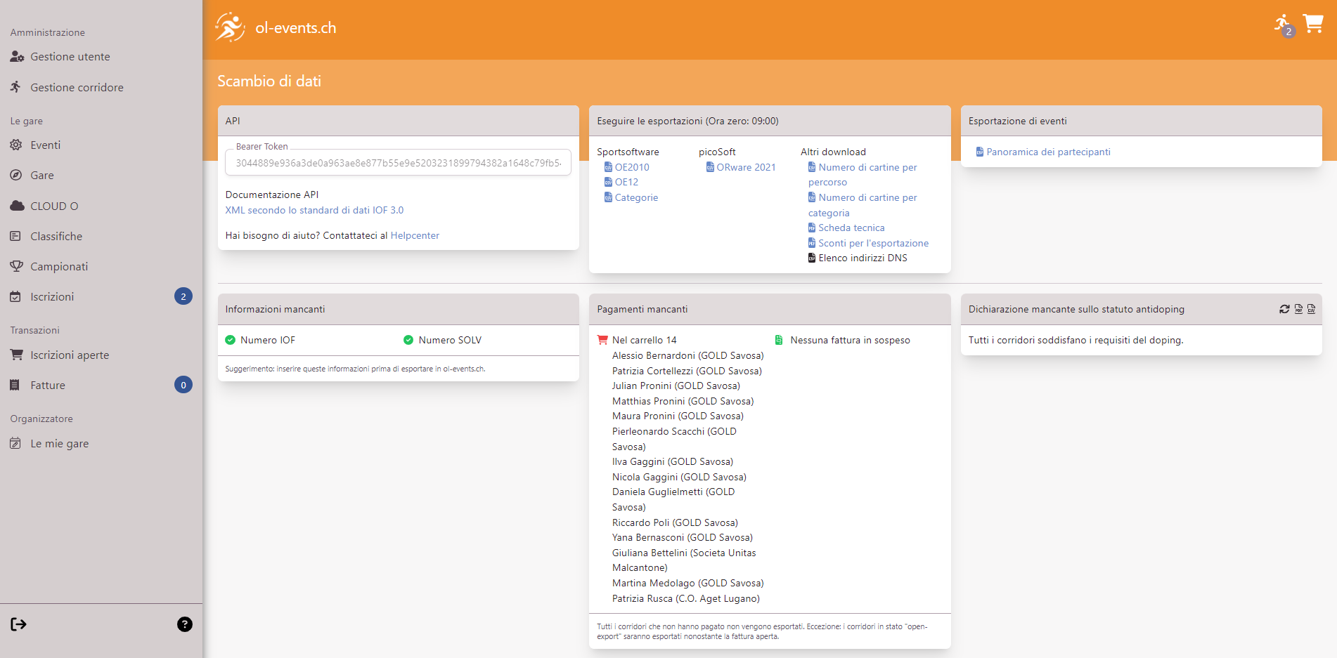Click the Iscrizioni badge showing 2
This screenshot has height=658, width=1337.
[183, 296]
